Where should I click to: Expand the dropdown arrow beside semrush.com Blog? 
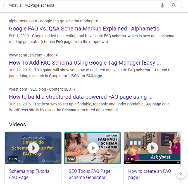tap(57, 55)
